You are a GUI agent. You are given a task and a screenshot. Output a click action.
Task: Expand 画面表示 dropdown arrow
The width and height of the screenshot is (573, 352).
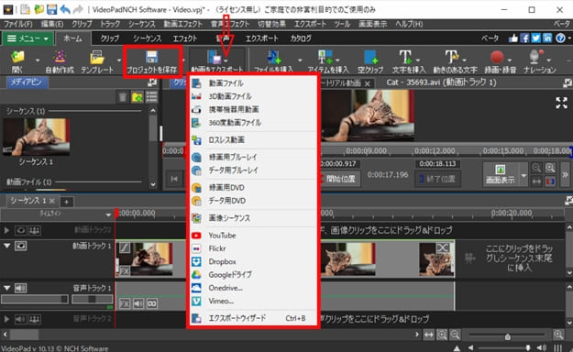pyautogui.click(x=523, y=176)
